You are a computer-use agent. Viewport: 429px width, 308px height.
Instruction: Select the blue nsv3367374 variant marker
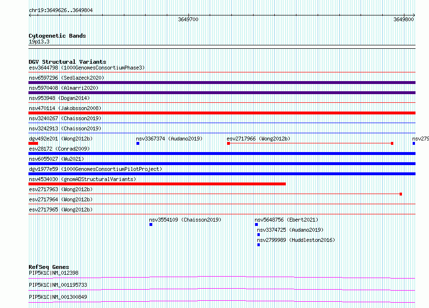[x=138, y=143]
